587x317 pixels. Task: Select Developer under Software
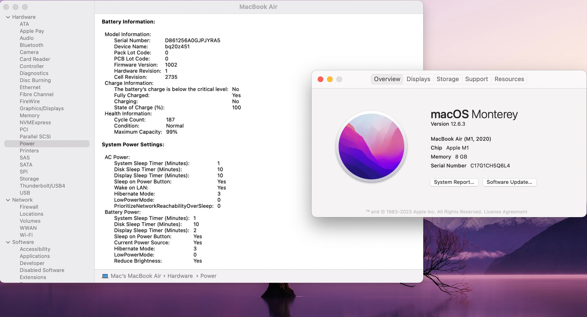[32, 263]
